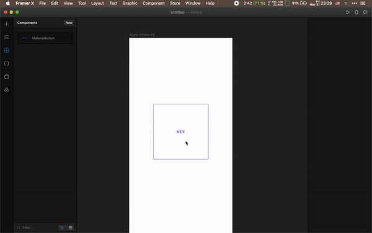
Task: Open the Store bag icon in sidebar
Action: point(6,76)
